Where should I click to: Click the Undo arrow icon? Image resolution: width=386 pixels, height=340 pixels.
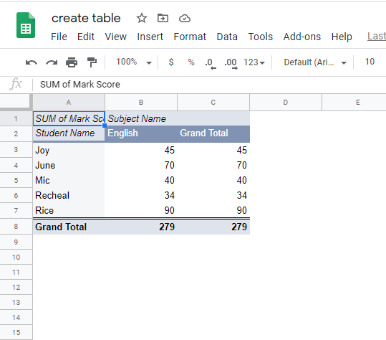pos(32,62)
